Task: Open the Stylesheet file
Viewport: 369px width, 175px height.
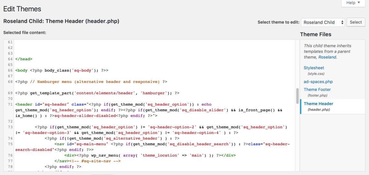Action: (314, 68)
